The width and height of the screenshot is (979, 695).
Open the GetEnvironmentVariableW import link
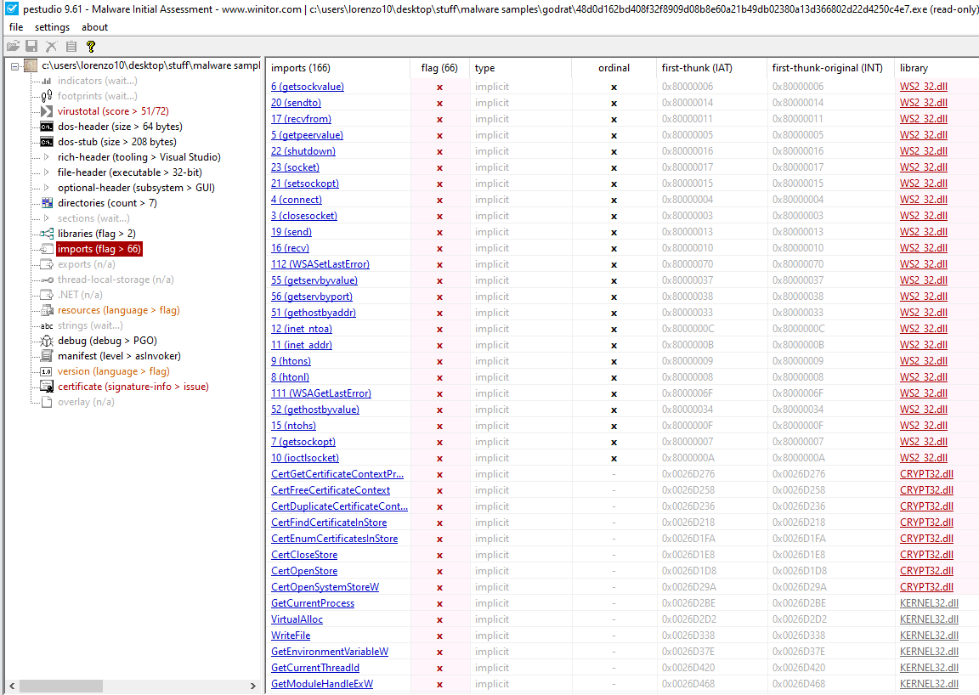pyautogui.click(x=330, y=652)
